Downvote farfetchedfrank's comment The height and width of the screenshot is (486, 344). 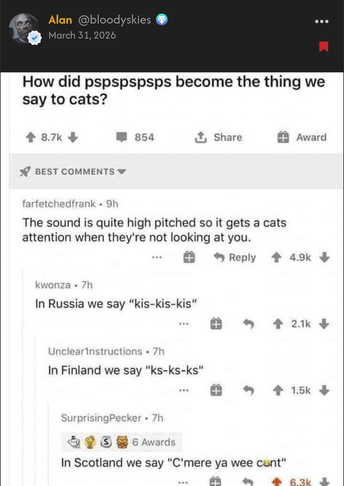click(x=324, y=257)
